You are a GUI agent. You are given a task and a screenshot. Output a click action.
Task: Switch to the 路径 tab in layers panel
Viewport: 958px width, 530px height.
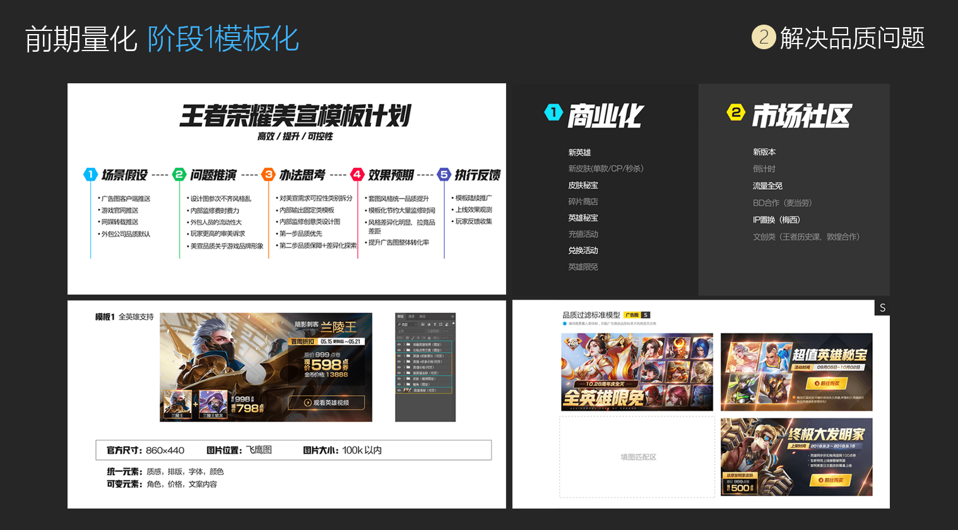click(x=422, y=317)
